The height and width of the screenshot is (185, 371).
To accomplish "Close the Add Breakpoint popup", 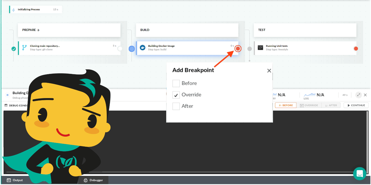I will (269, 71).
